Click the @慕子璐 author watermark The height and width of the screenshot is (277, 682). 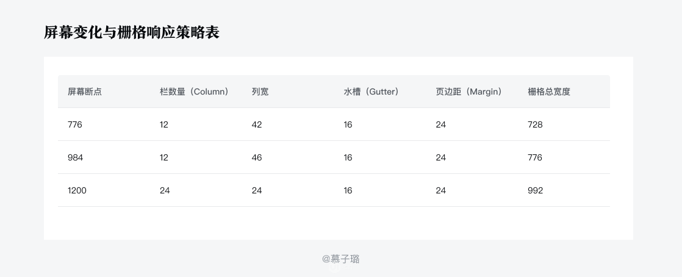[341, 259]
